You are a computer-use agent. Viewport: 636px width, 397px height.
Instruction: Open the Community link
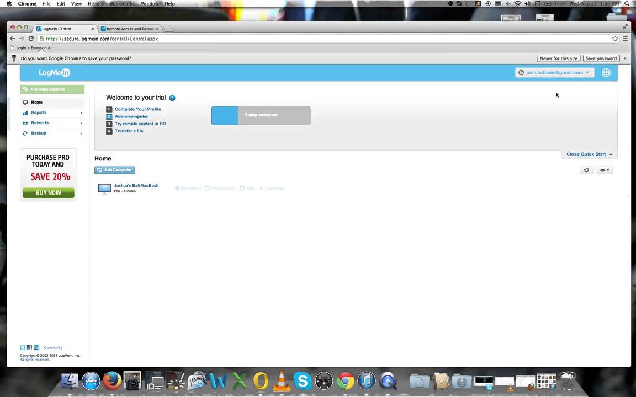pyautogui.click(x=53, y=347)
